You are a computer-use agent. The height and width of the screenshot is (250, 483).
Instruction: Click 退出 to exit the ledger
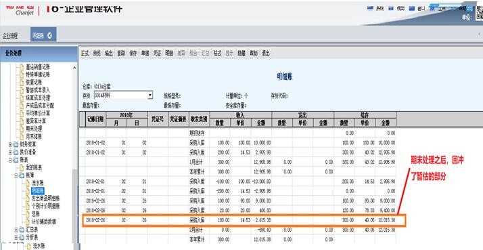[266, 54]
